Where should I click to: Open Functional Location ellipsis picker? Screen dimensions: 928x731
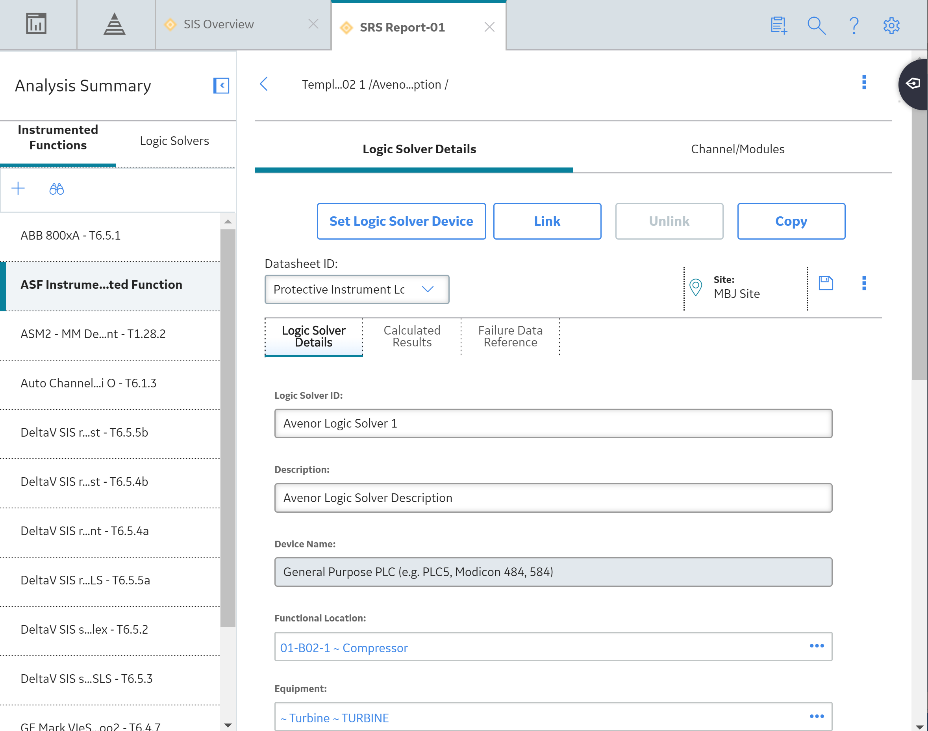point(817,646)
